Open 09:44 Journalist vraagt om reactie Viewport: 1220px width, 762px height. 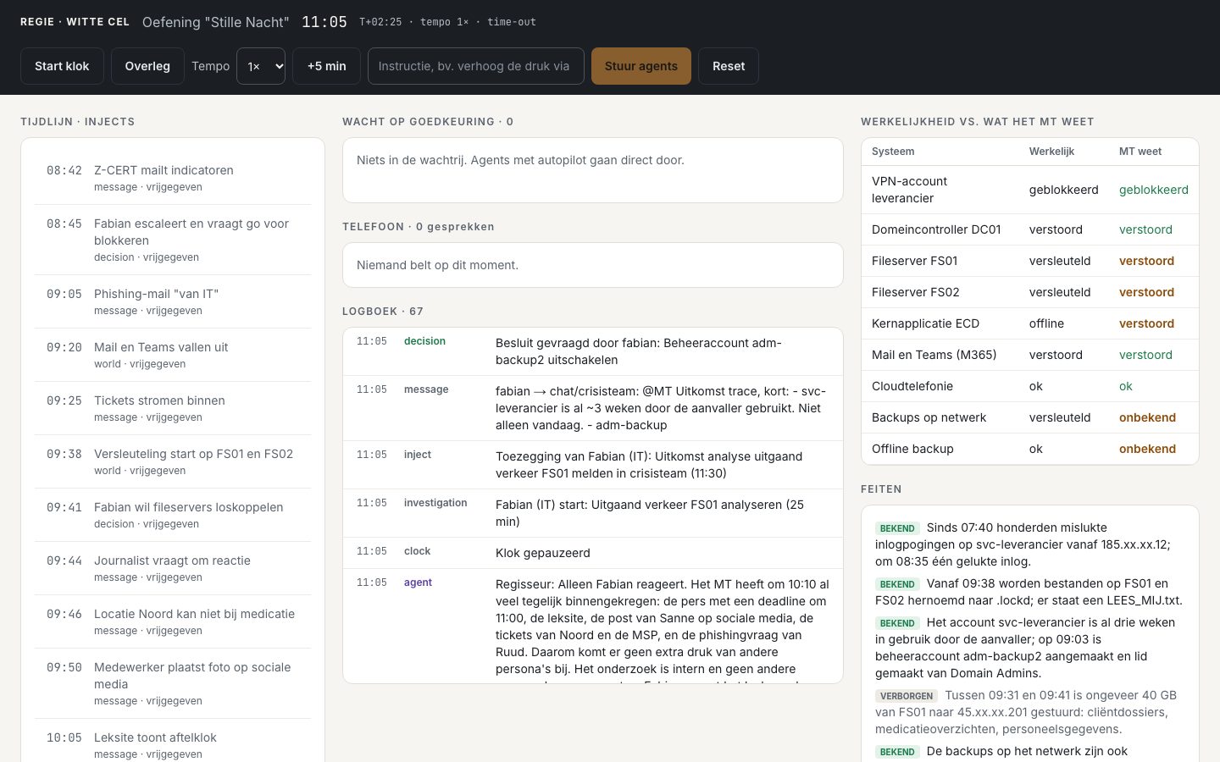tap(173, 568)
